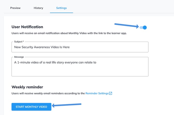Click the blue arrow pointing at START MONTHLY VIDEO
Image resolution: width=174 pixels, height=115 pixels.
click(x=67, y=105)
